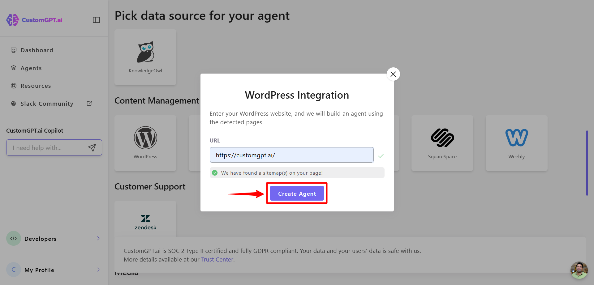594x285 pixels.
Task: Click the WordPress Integration heading
Action: pyautogui.click(x=297, y=95)
